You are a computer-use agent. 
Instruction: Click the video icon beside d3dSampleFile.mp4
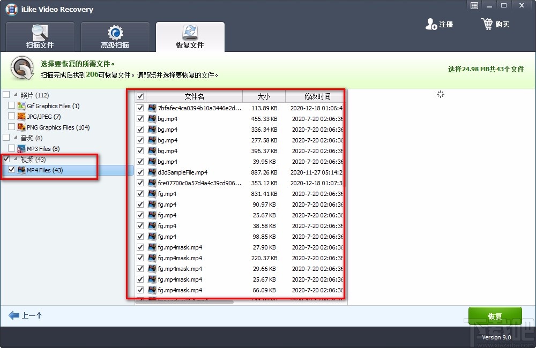pyautogui.click(x=152, y=172)
